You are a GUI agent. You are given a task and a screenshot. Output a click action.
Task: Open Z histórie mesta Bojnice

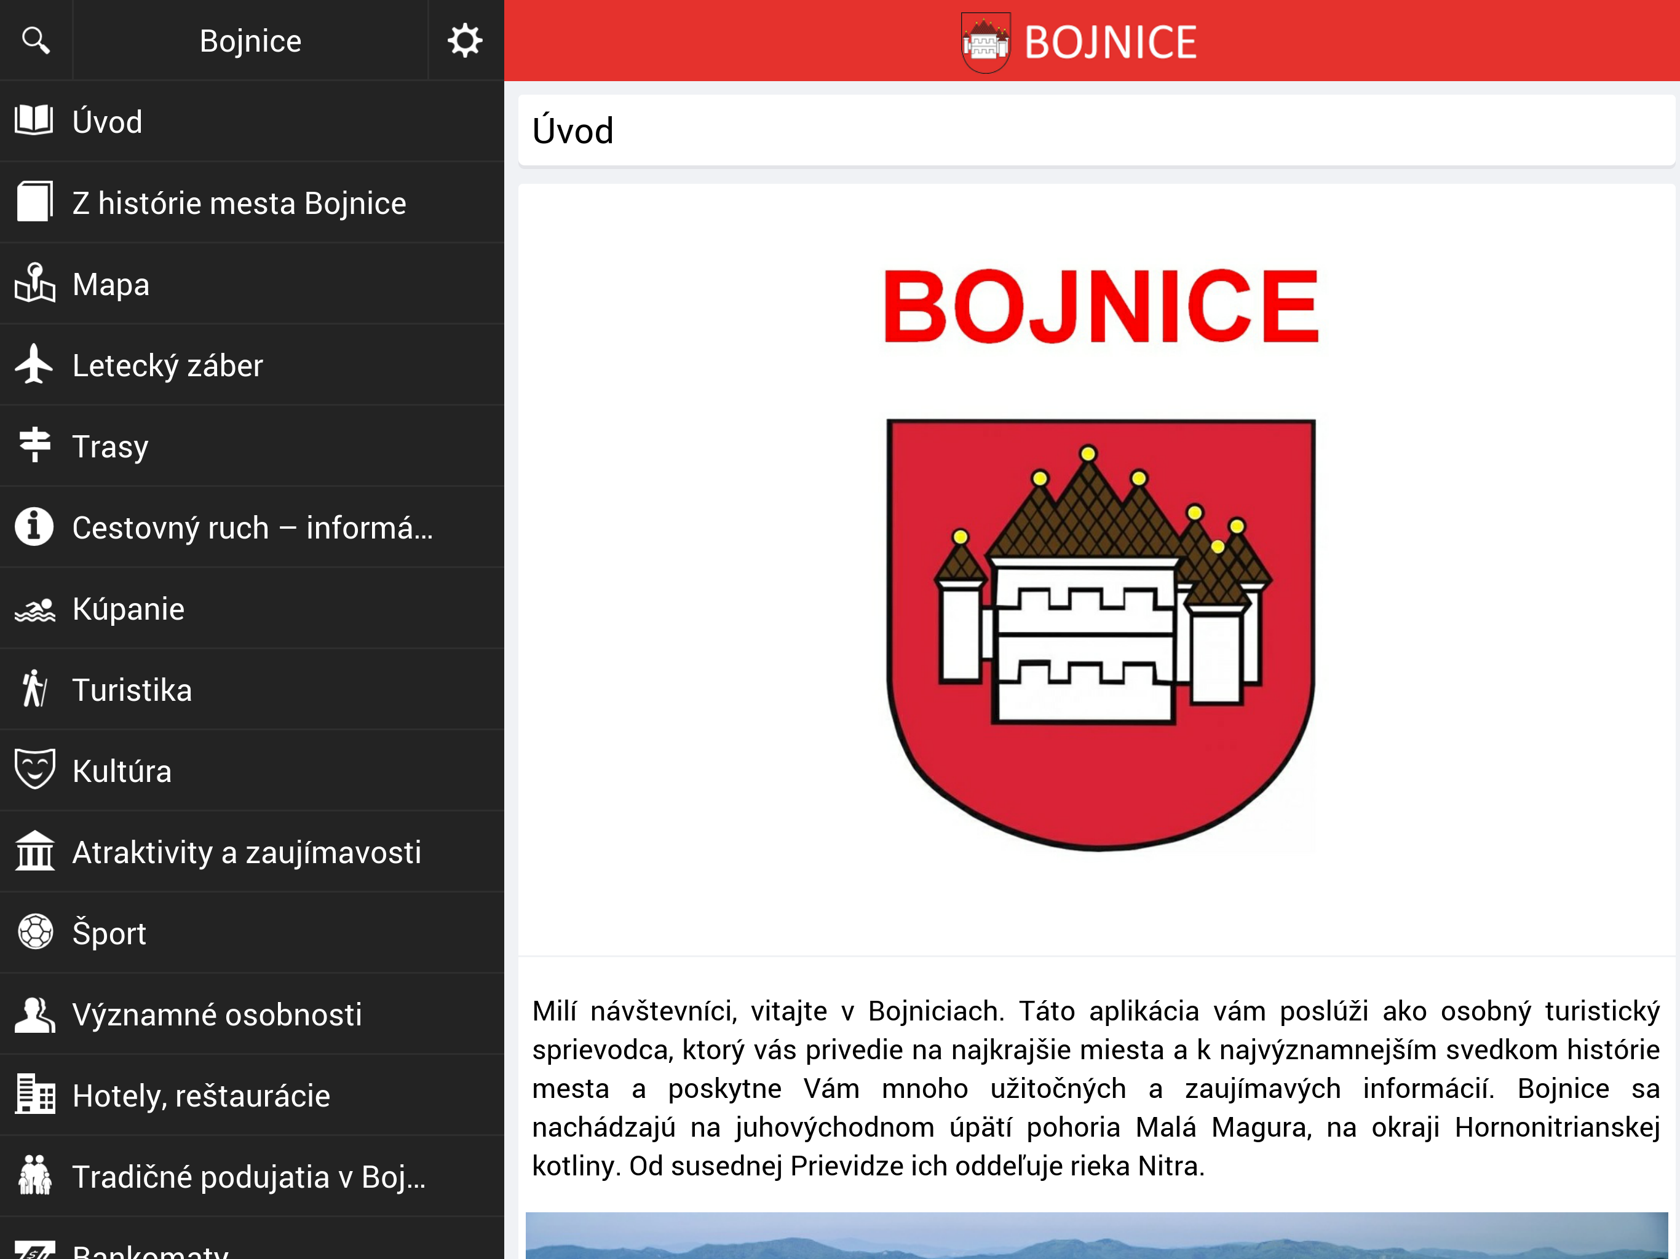[252, 203]
